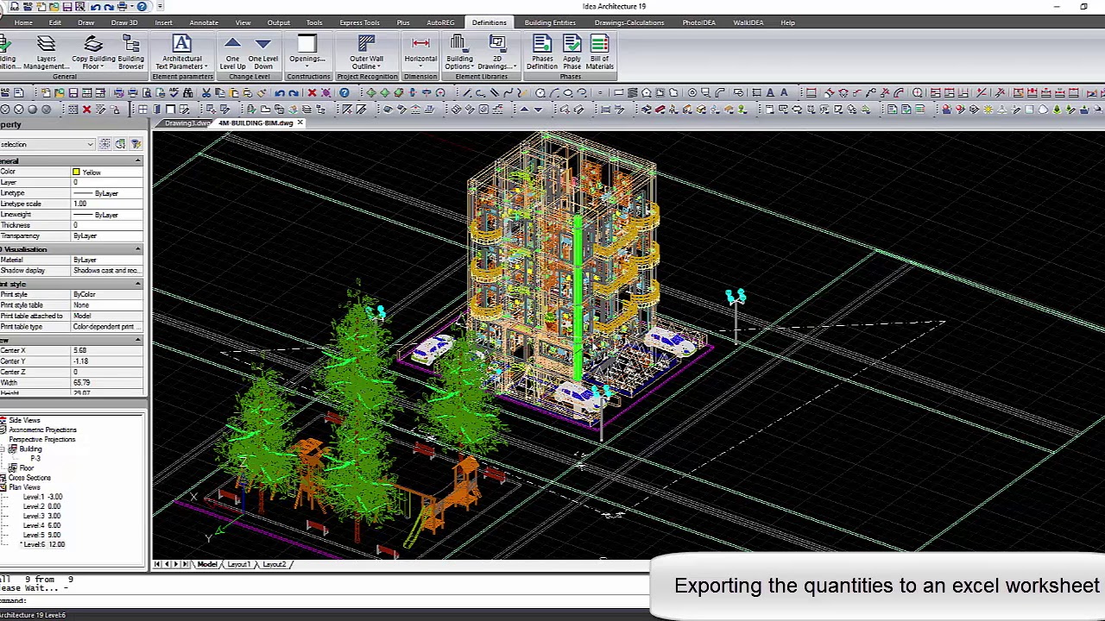The height and width of the screenshot is (621, 1105).
Task: Select Axonometric Projections tree item
Action: pos(42,430)
